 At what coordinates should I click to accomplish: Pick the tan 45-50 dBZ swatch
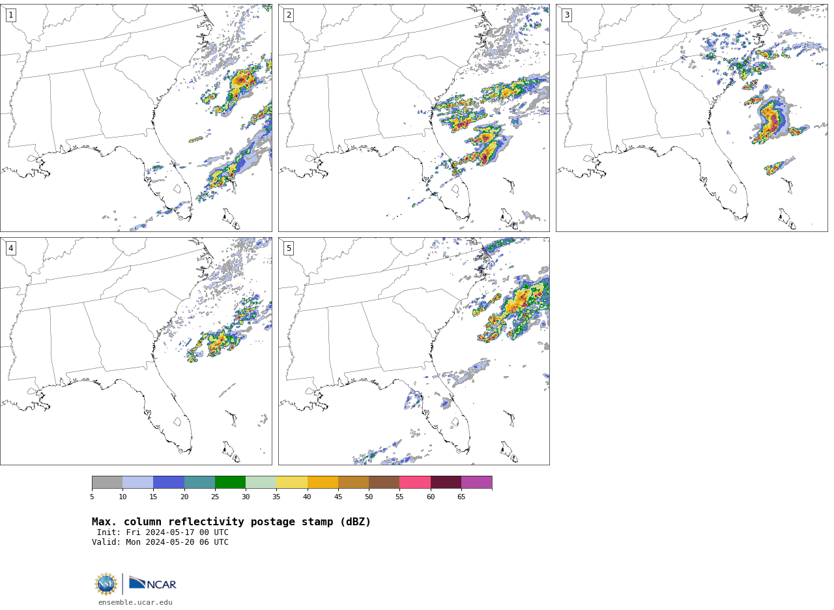click(353, 482)
